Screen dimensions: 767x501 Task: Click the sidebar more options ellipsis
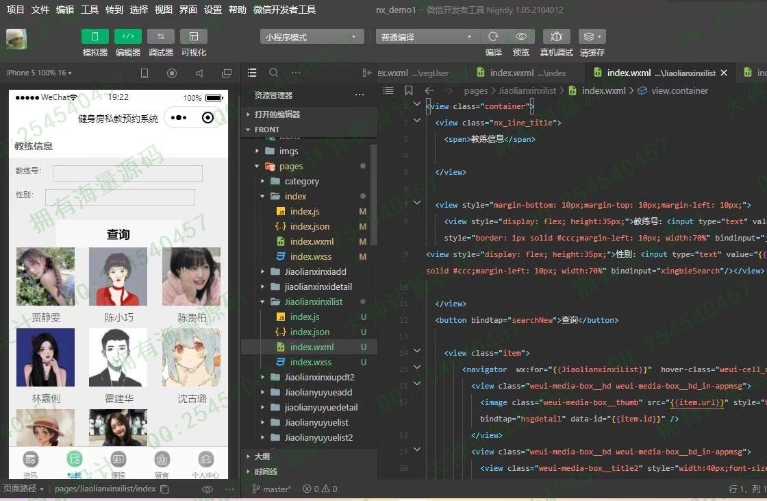click(296, 73)
